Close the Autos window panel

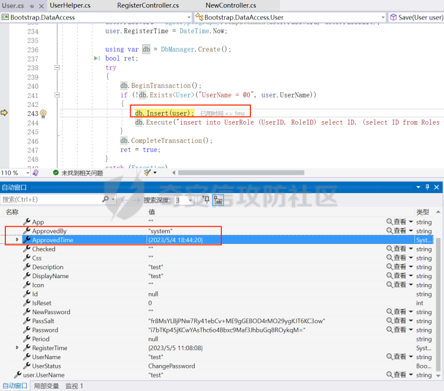pos(437,187)
